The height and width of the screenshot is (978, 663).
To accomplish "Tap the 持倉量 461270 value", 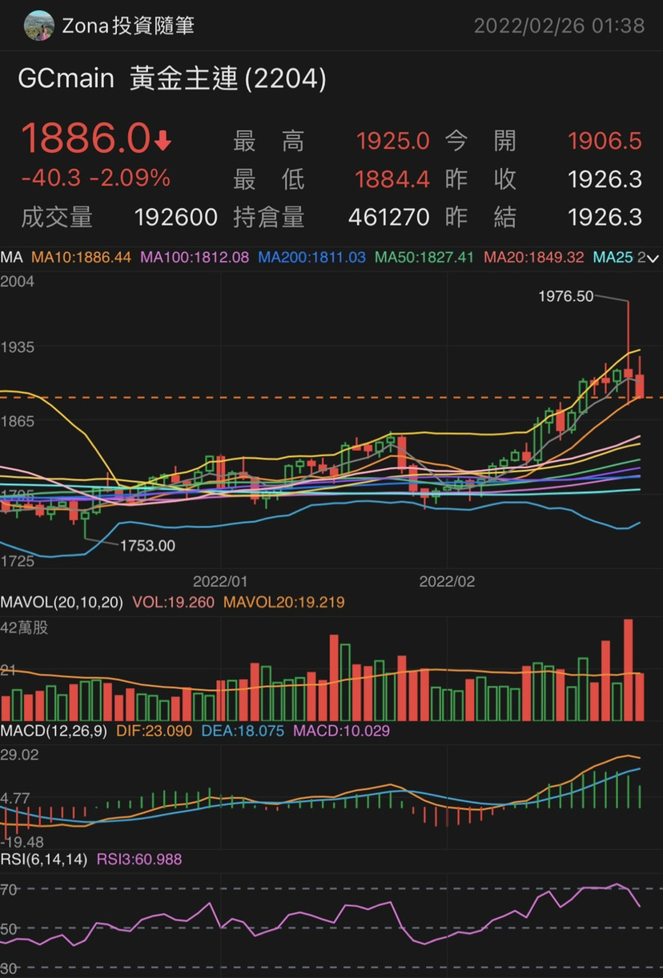I will click(389, 217).
